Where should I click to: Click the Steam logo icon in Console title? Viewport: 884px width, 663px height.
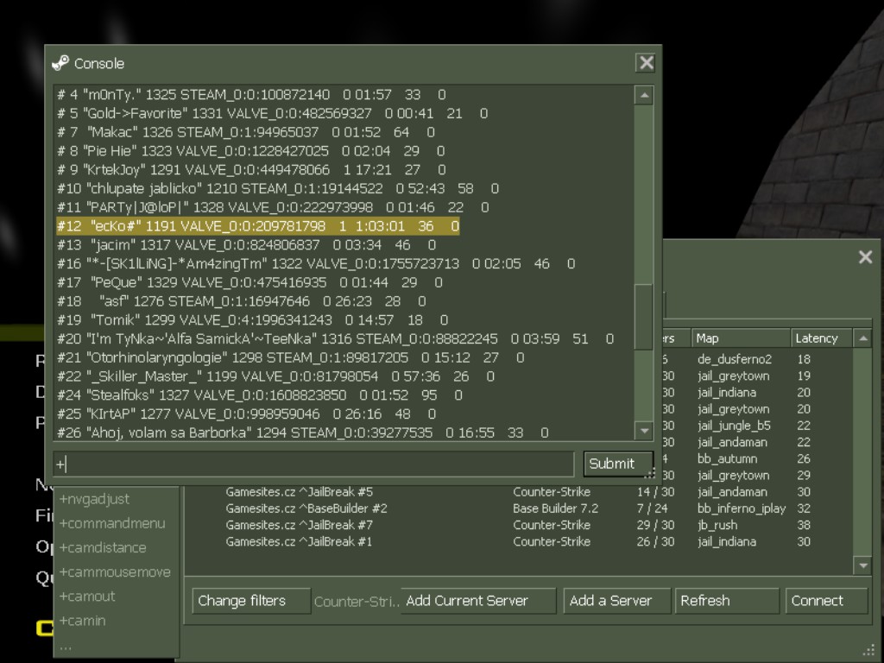pyautogui.click(x=60, y=63)
